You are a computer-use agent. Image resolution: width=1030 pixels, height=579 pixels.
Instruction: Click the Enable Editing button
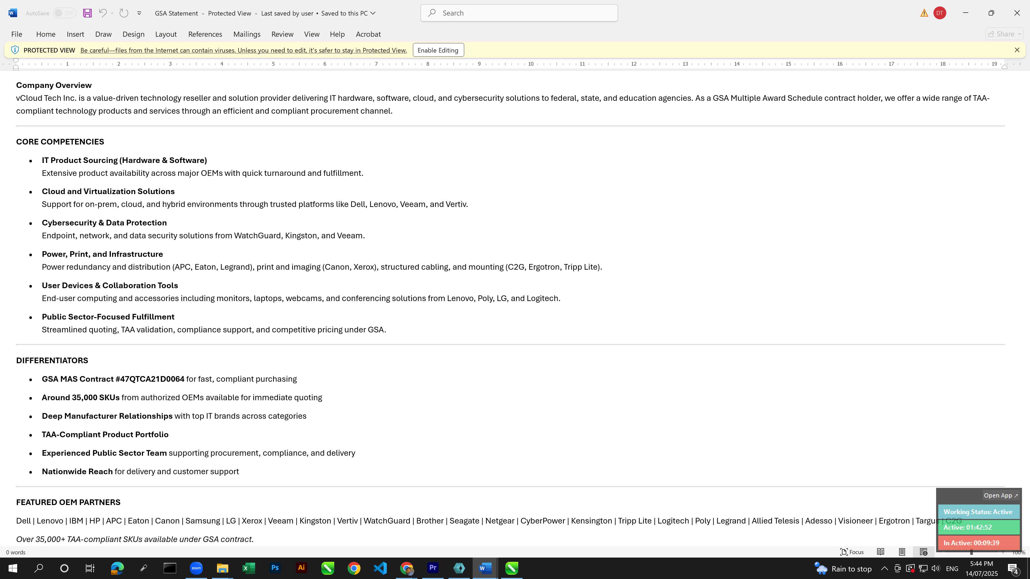[x=438, y=50]
